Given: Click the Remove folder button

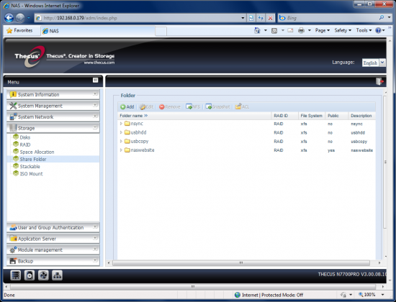Looking at the screenshot, I should [170, 106].
